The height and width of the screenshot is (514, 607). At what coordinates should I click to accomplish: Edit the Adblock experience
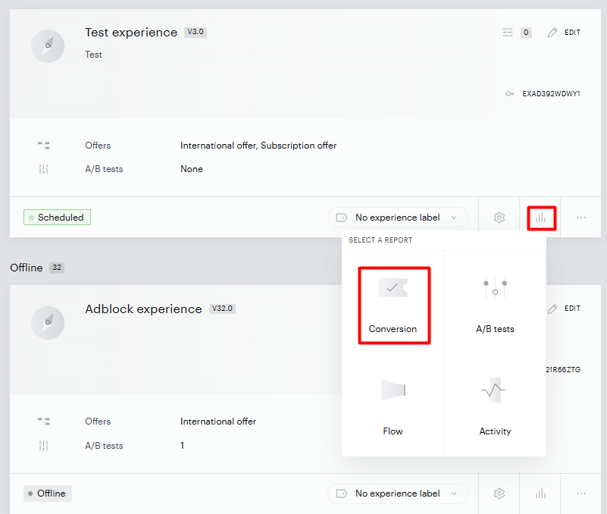(x=564, y=309)
